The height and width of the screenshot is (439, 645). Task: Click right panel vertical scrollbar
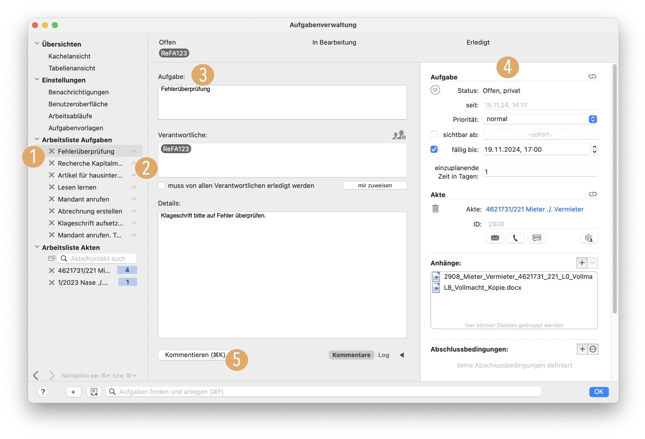click(615, 190)
